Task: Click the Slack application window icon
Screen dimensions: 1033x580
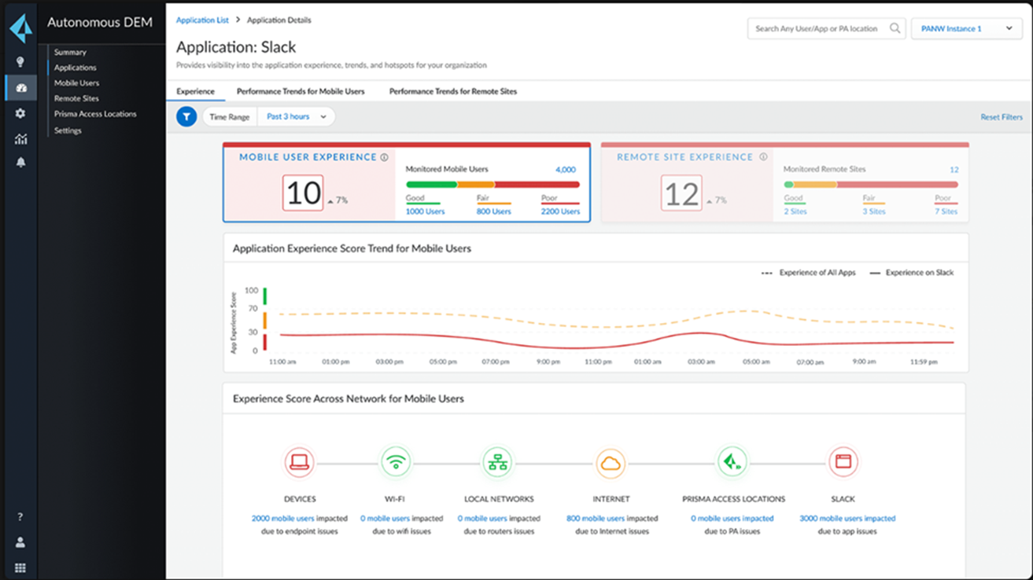Action: 843,463
